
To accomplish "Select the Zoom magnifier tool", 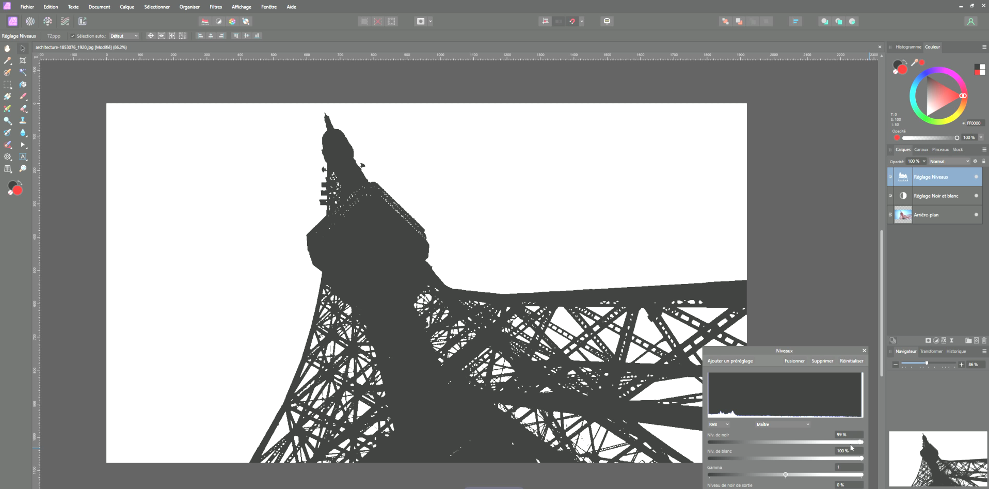I will (x=23, y=169).
